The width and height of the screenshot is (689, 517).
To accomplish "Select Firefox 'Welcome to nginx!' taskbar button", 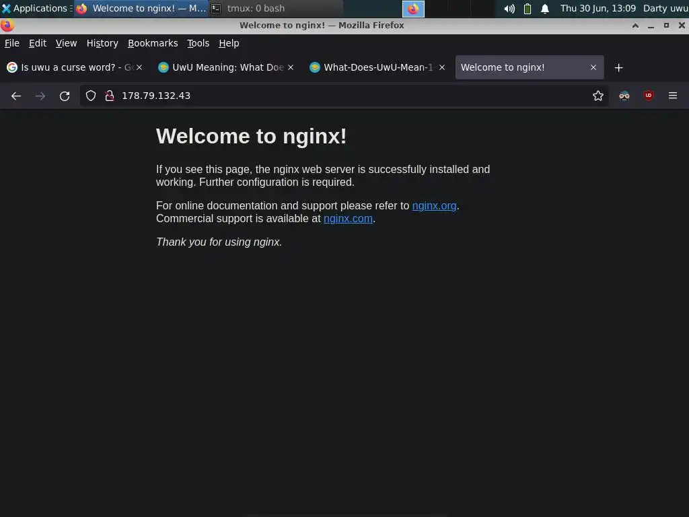I will click(141, 8).
